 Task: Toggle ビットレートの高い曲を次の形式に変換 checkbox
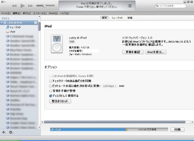coord(50,86)
